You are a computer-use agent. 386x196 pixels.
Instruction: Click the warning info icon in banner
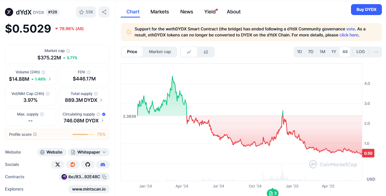tap(129, 32)
